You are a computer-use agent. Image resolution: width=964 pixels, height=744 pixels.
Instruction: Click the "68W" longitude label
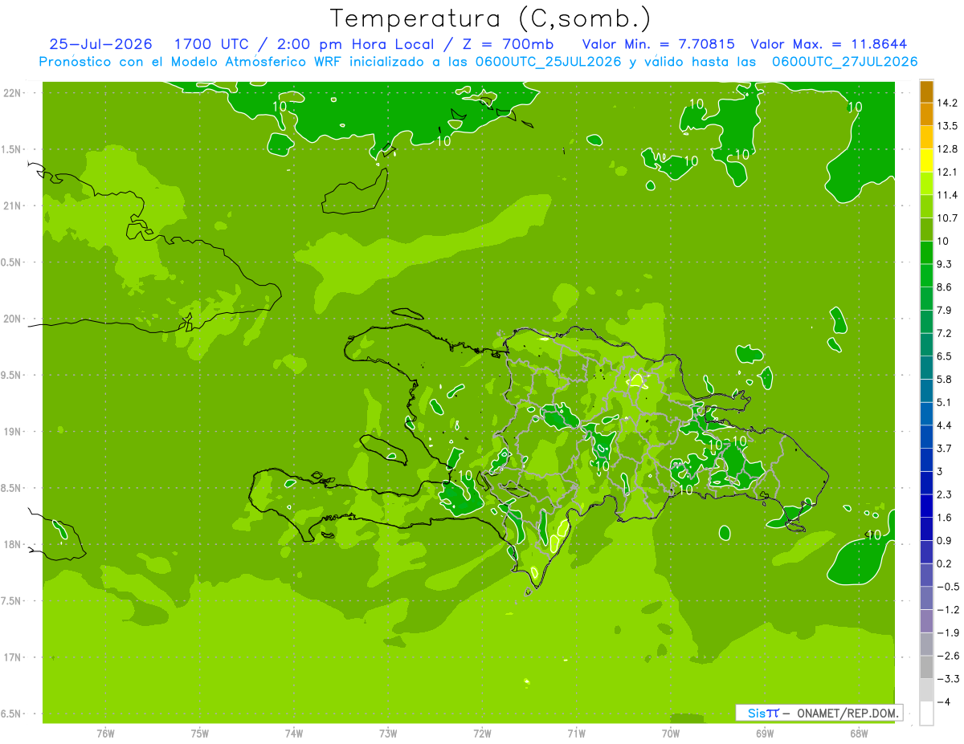click(859, 734)
